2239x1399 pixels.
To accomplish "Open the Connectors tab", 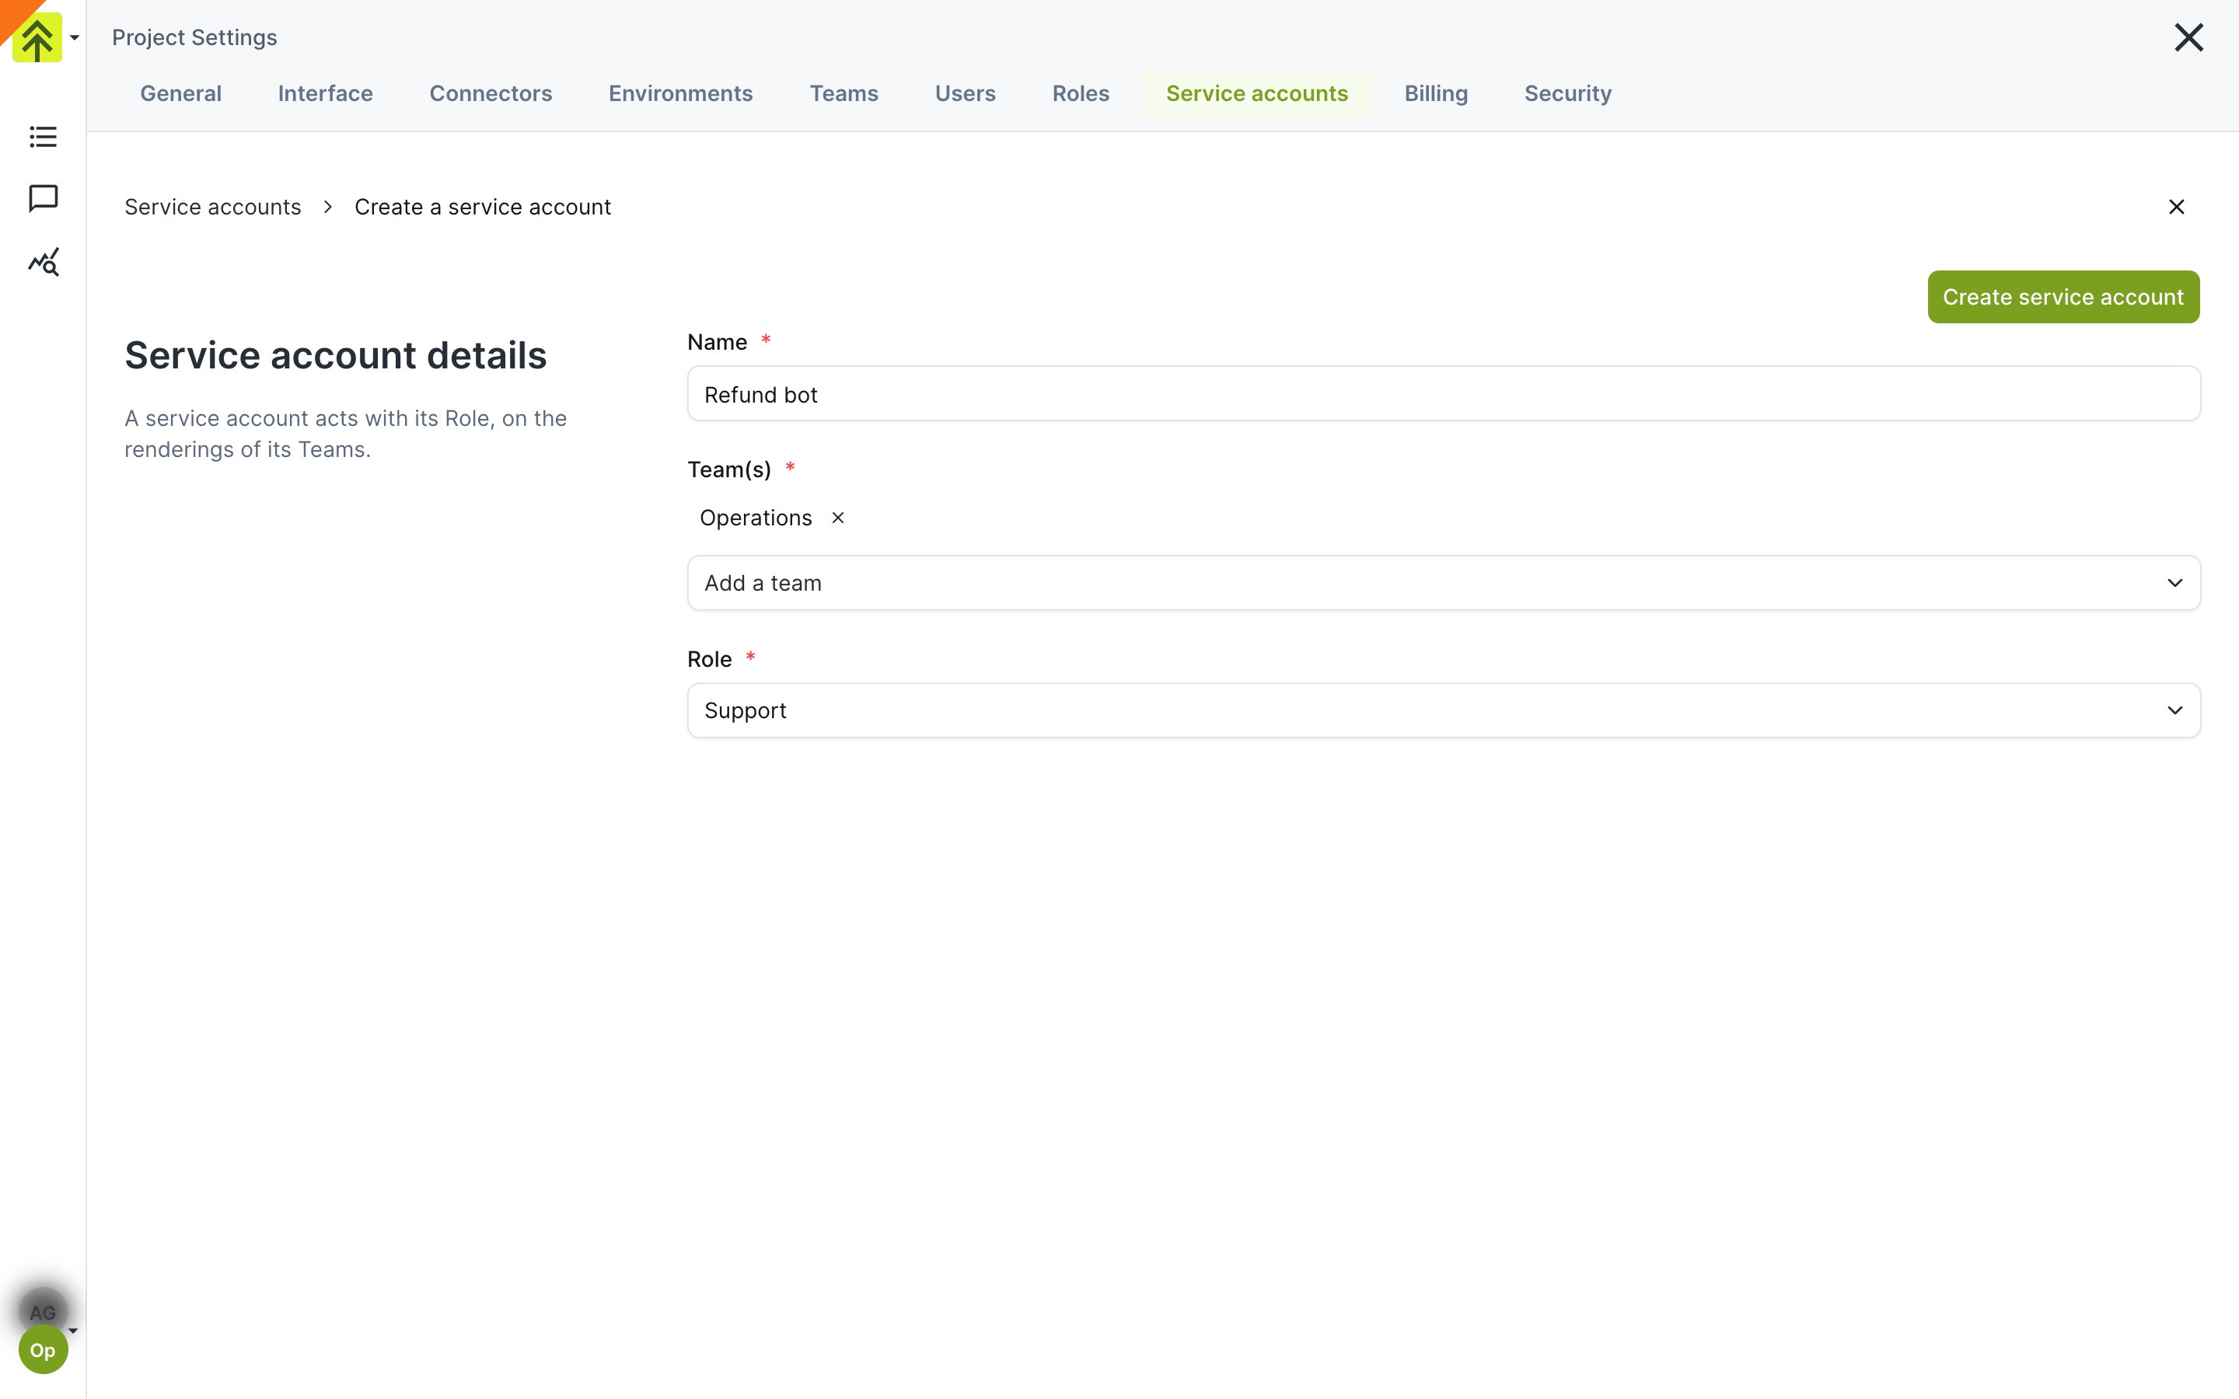I will click(x=491, y=93).
